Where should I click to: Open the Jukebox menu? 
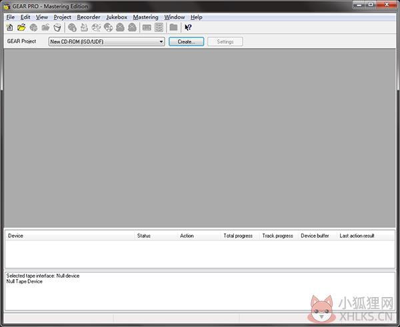117,17
